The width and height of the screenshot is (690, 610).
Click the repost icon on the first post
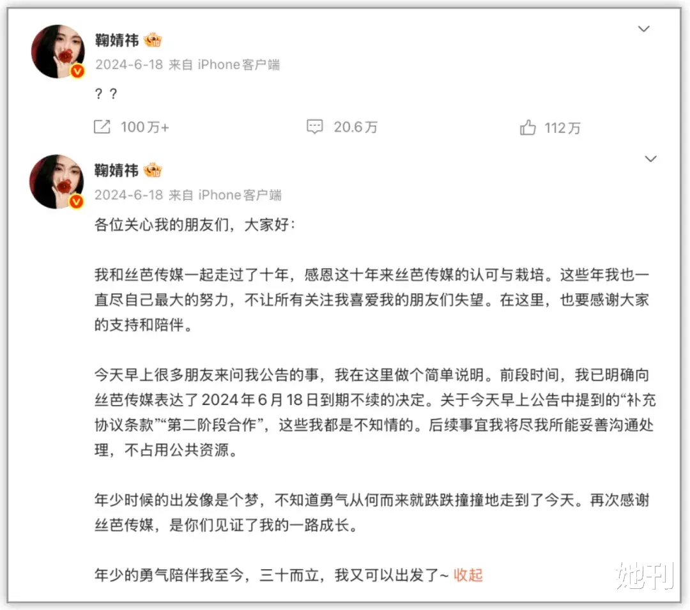[x=102, y=127]
